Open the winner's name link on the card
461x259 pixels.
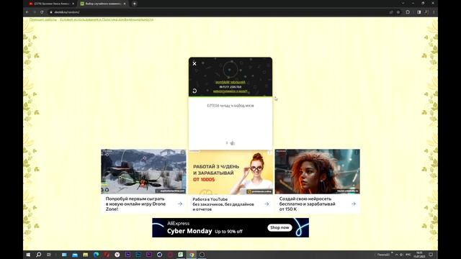click(230, 82)
